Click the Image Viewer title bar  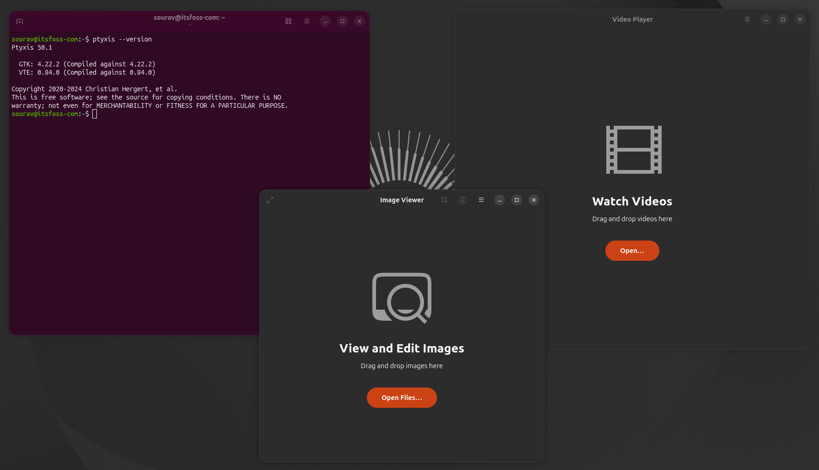(401, 200)
